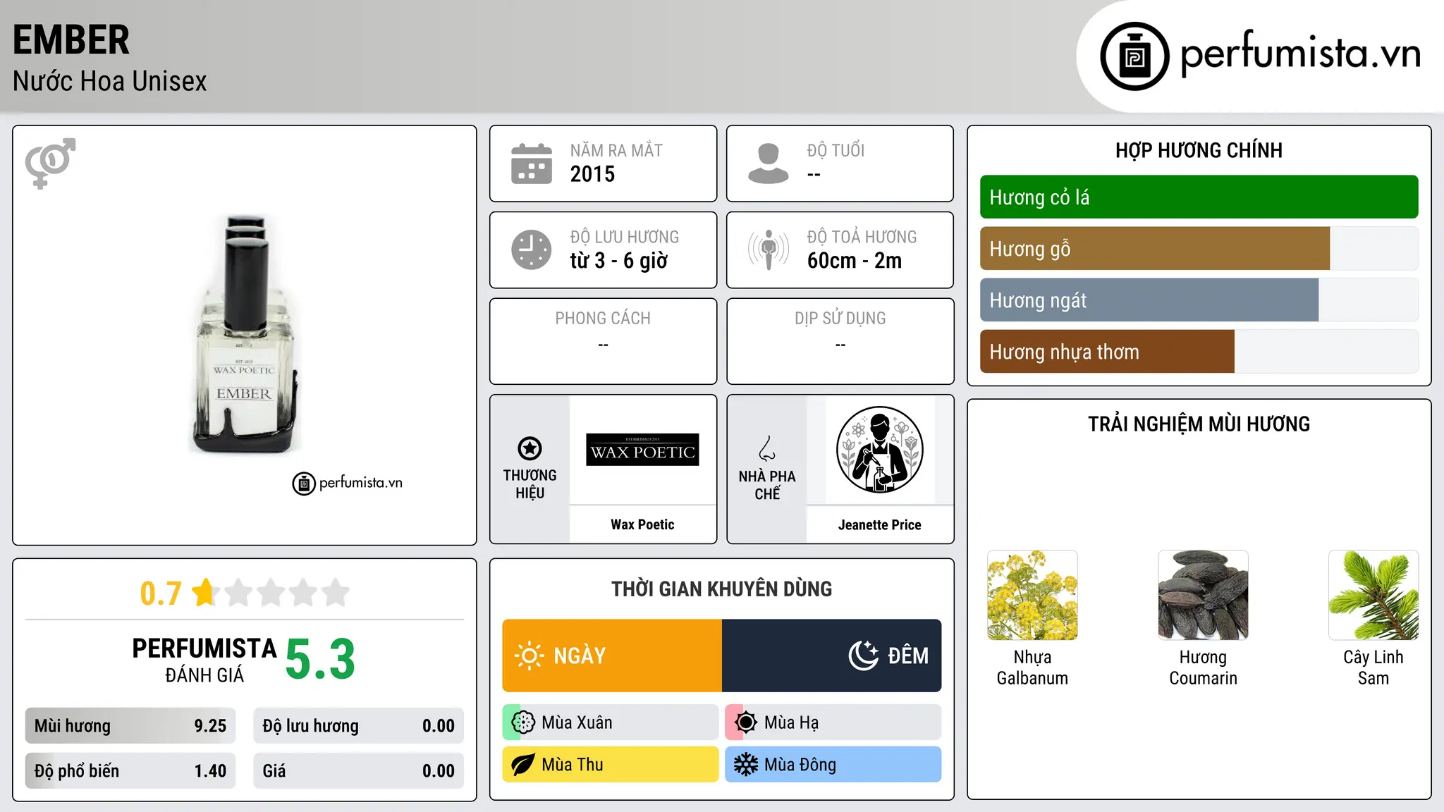Click the star badge icon above Thương Hiệu
Viewport: 1444px width, 812px height.
tap(530, 448)
